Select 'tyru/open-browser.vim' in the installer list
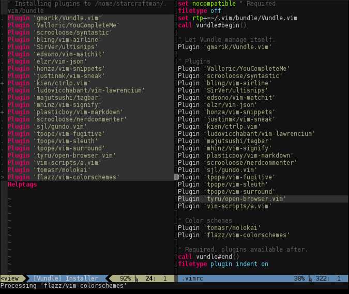 62,155
